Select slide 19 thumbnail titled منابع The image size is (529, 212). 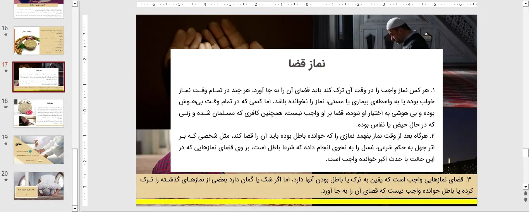coord(39,149)
